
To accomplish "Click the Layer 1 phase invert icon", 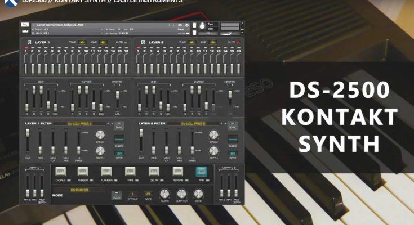I will (30, 43).
